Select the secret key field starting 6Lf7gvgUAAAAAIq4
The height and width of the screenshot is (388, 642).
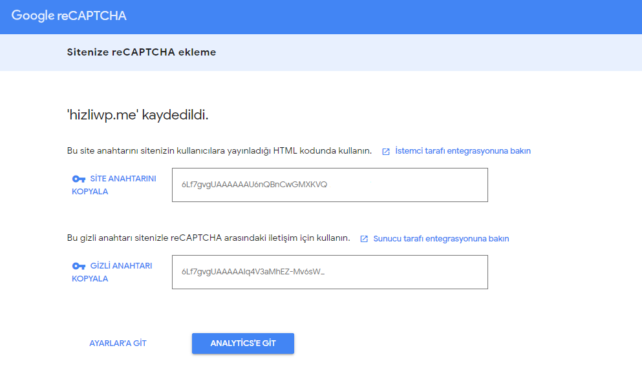[x=330, y=272]
